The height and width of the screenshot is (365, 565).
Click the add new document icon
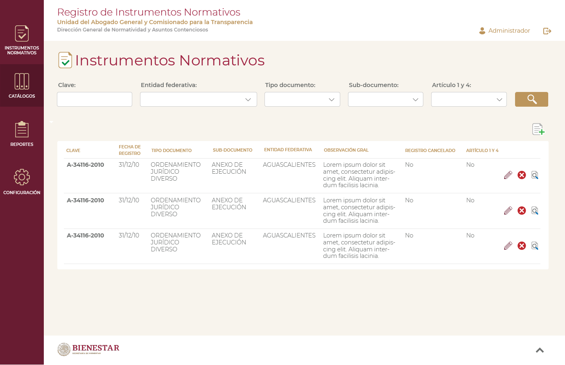538,129
